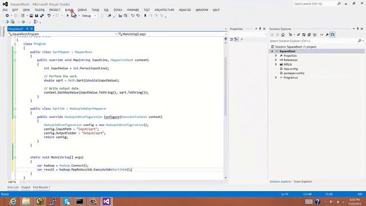
Task: Click the Properties panel Alphabetical icon
Action: point(236,39)
